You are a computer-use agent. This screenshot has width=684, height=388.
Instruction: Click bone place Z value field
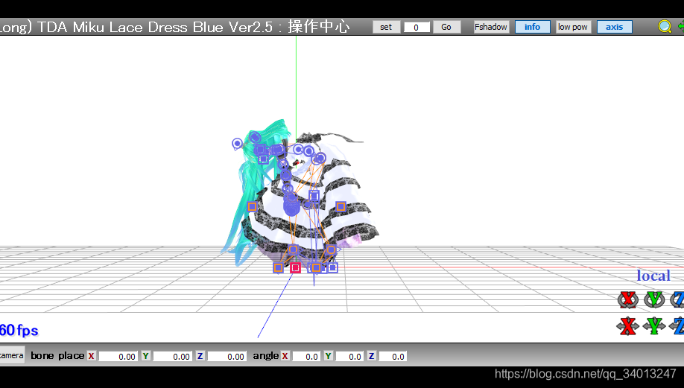tap(227, 357)
